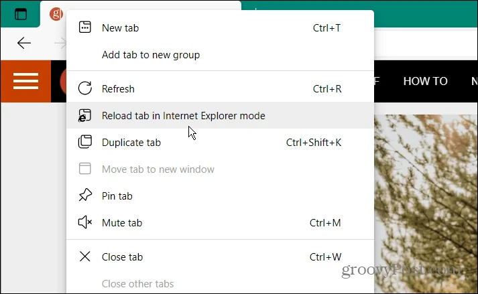
Task: Select Duplicate tab option
Action: (x=220, y=142)
